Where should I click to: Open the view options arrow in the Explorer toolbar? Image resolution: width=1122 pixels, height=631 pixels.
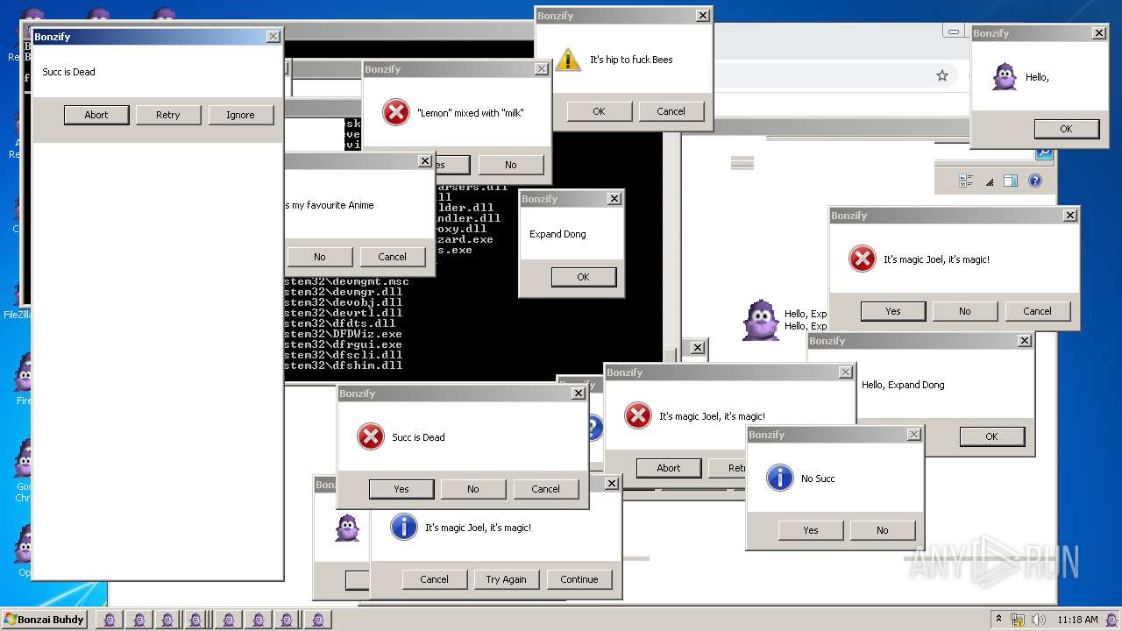coord(989,182)
